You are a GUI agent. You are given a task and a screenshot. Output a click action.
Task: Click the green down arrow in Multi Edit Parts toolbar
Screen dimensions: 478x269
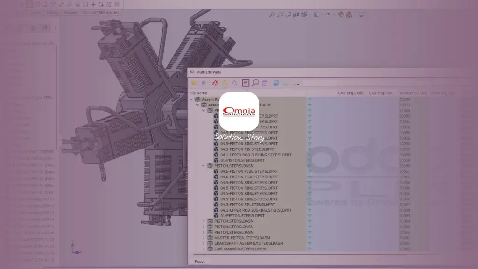pyautogui.click(x=285, y=84)
